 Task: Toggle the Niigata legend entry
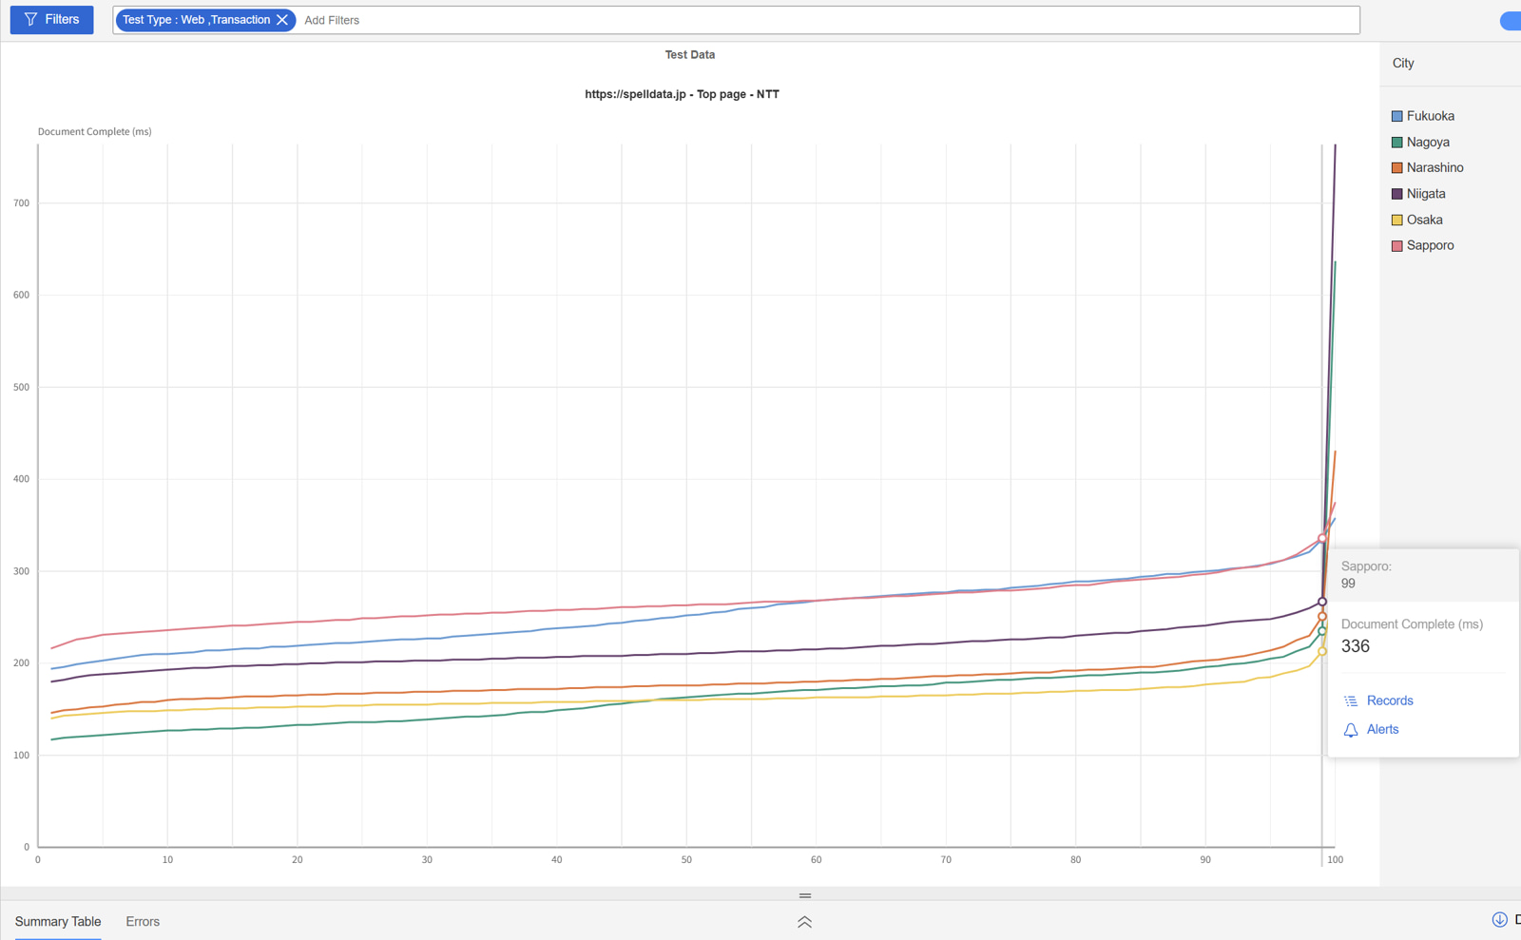(1425, 194)
